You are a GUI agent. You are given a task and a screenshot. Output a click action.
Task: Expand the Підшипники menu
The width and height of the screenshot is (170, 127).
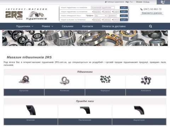pos(25,26)
